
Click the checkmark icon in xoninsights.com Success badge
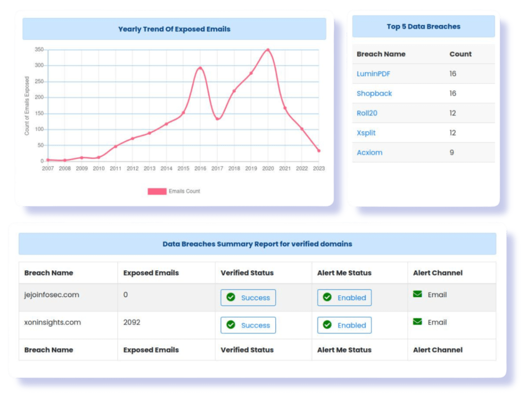pos(231,326)
